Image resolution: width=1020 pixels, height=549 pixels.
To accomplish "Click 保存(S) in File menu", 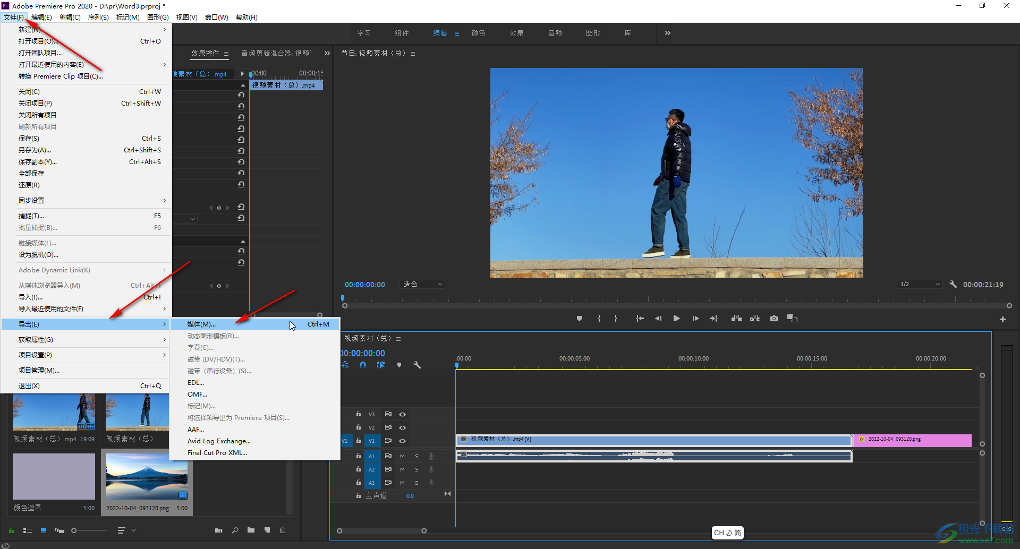I will pos(86,139).
